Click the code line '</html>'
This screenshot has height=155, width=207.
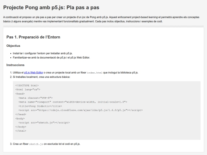[21, 131]
